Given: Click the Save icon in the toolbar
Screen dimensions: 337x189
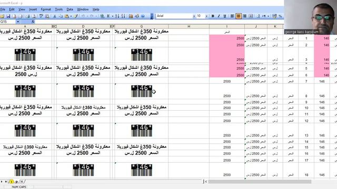Looking at the screenshot, I should pyautogui.click(x=8, y=16).
